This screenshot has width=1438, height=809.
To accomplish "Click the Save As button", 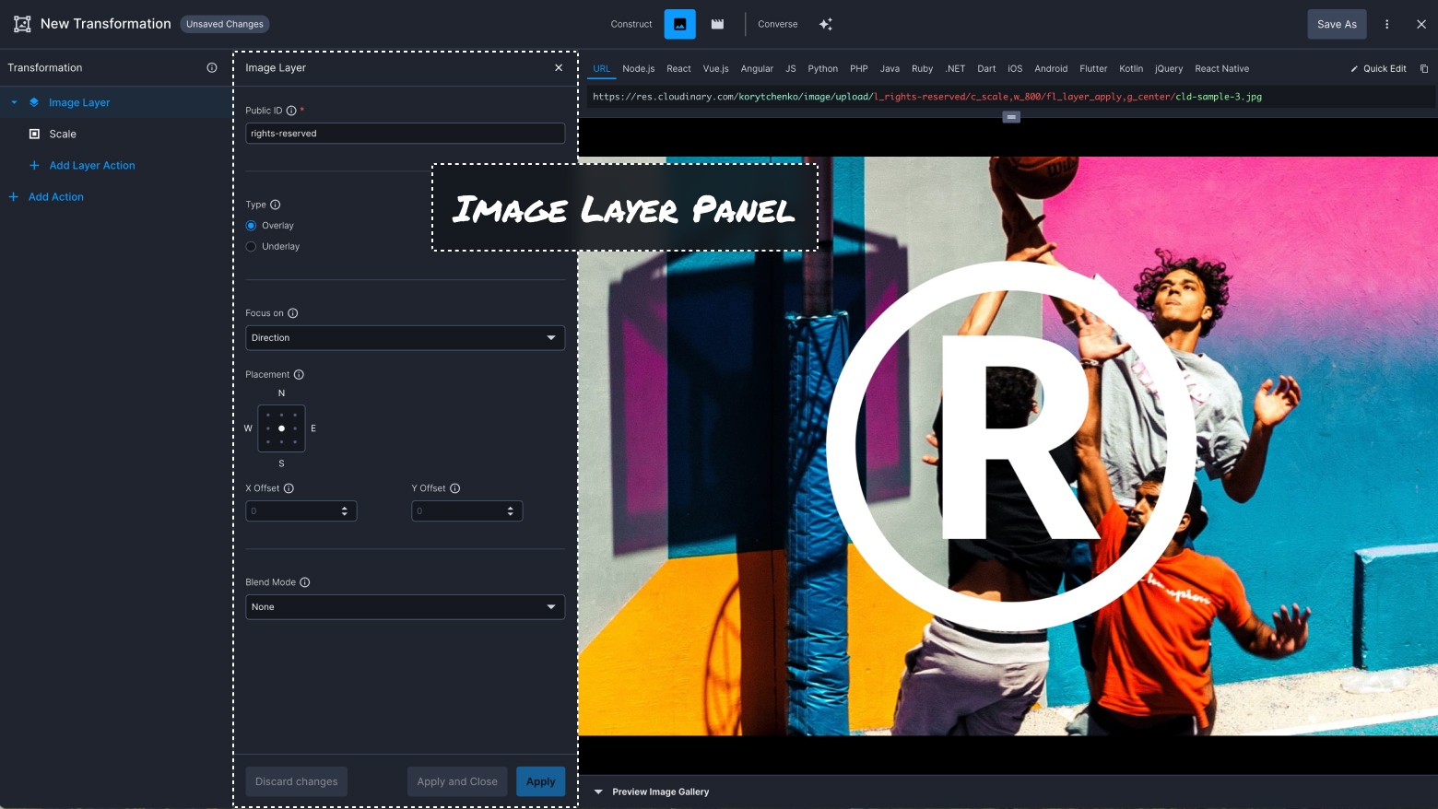I will (x=1337, y=24).
